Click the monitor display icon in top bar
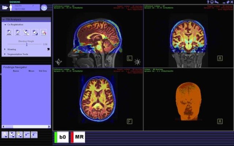 [212, 2]
